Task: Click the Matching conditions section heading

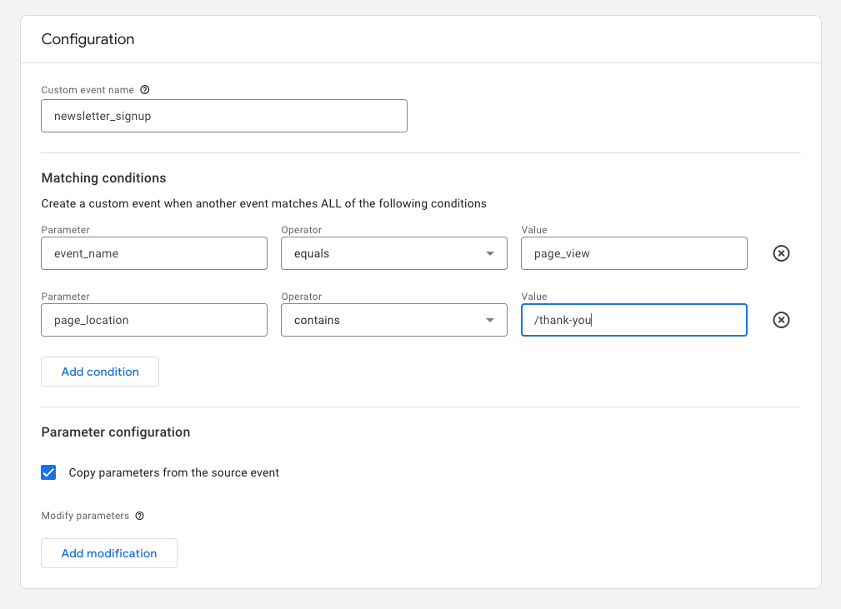Action: [x=103, y=178]
